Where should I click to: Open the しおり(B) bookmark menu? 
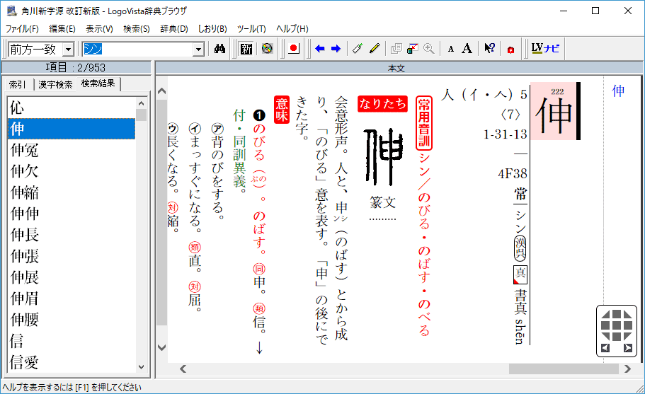coord(212,29)
